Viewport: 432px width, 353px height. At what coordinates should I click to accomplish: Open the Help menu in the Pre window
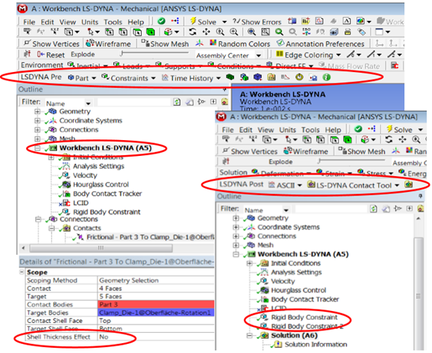(136, 22)
